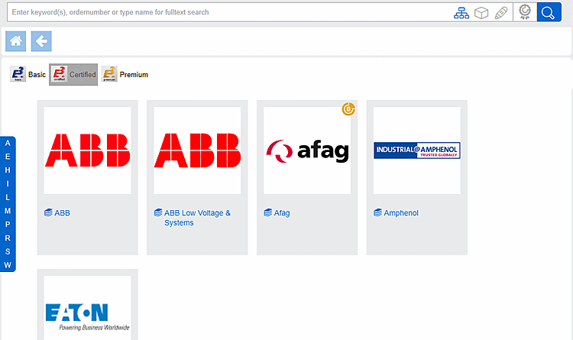Toggle the Certified catalog filter
Viewport: 573px width, 340px height.
[x=73, y=74]
